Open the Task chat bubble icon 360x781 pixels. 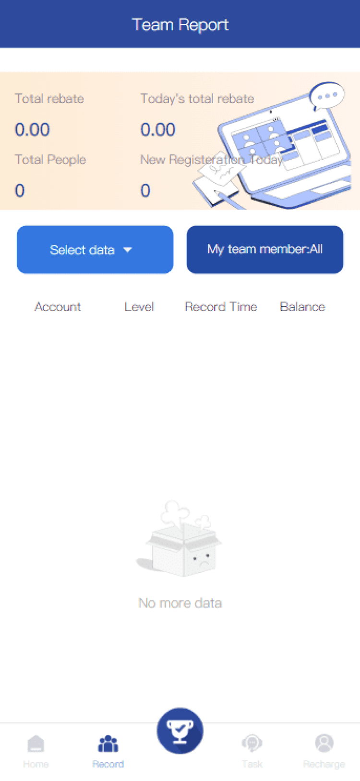click(x=252, y=743)
